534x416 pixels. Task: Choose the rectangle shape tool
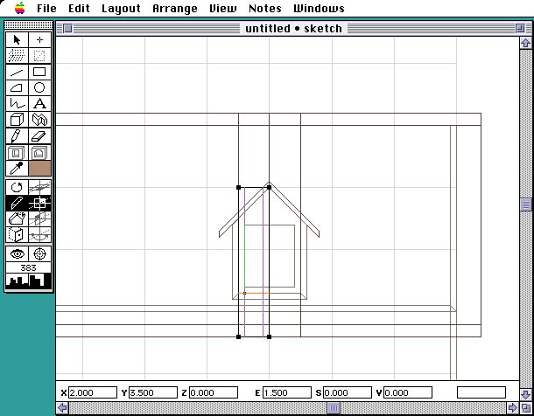(x=39, y=72)
